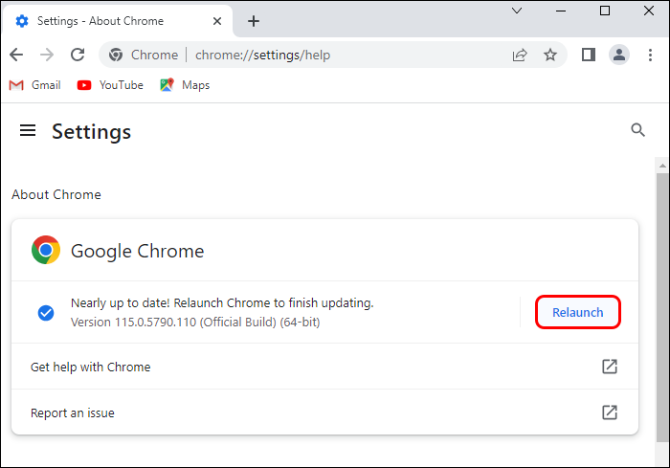Screen dimensions: 670x468
Task: Click the back navigation arrow
Action: [16, 55]
